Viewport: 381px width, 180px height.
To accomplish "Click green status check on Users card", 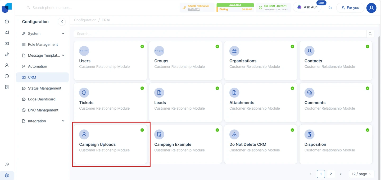I will tap(142, 46).
